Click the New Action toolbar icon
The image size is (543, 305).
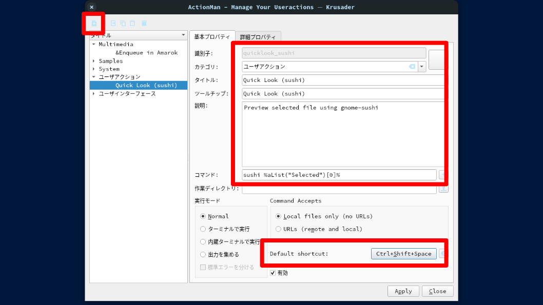tap(94, 23)
